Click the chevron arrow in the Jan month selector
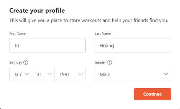This screenshot has height=109, width=180. (x=27, y=74)
